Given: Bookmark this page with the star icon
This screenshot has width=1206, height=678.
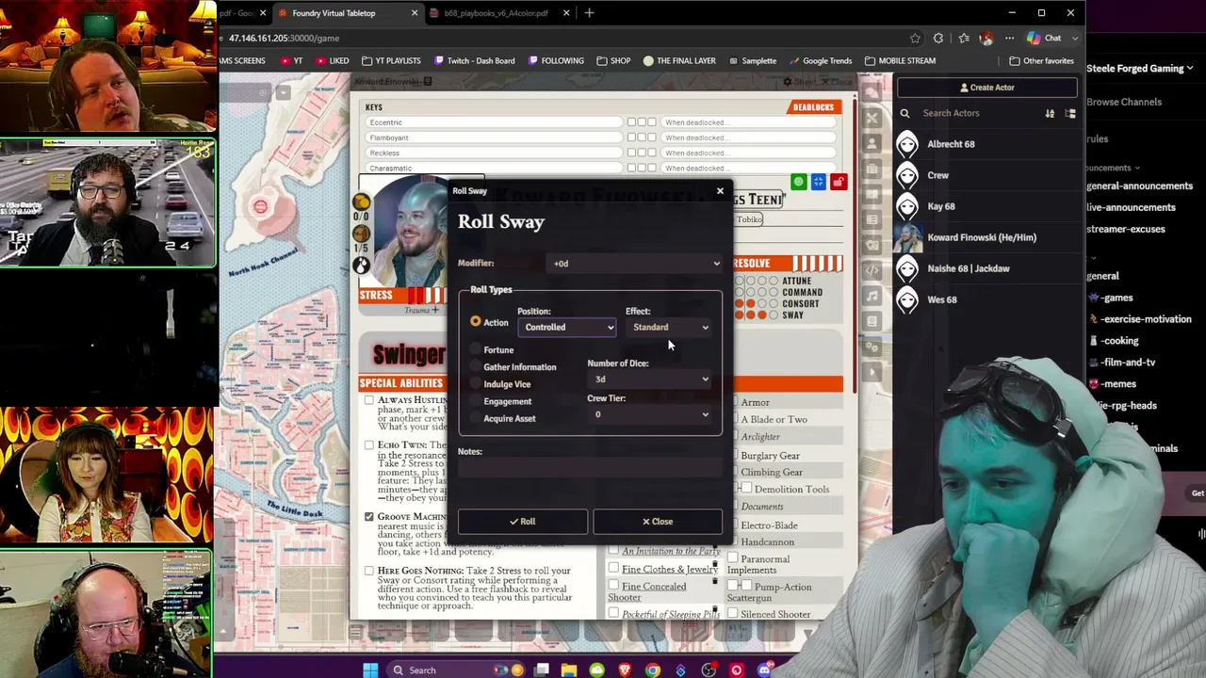Looking at the screenshot, I should 915,39.
